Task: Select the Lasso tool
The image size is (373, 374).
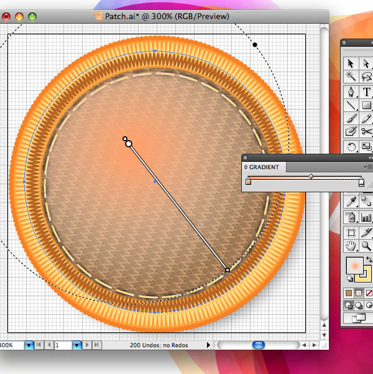Action: (x=366, y=77)
